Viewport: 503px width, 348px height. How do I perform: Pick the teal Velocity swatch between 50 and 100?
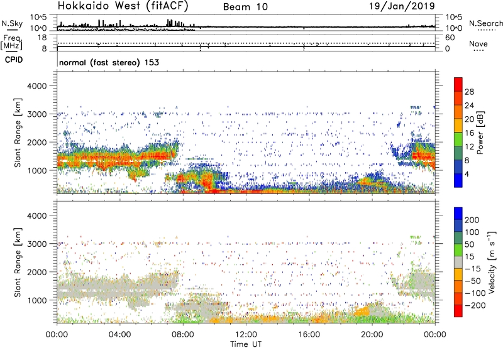[x=458, y=238]
